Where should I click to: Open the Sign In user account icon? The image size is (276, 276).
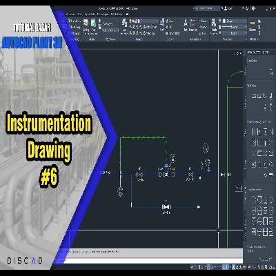(x=226, y=9)
